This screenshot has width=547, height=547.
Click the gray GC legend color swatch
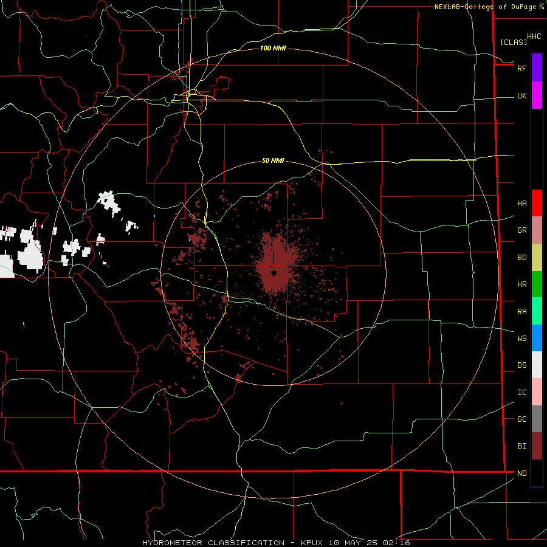[537, 419]
